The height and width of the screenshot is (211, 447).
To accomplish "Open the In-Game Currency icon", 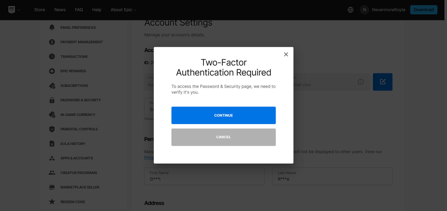I will (52, 115).
